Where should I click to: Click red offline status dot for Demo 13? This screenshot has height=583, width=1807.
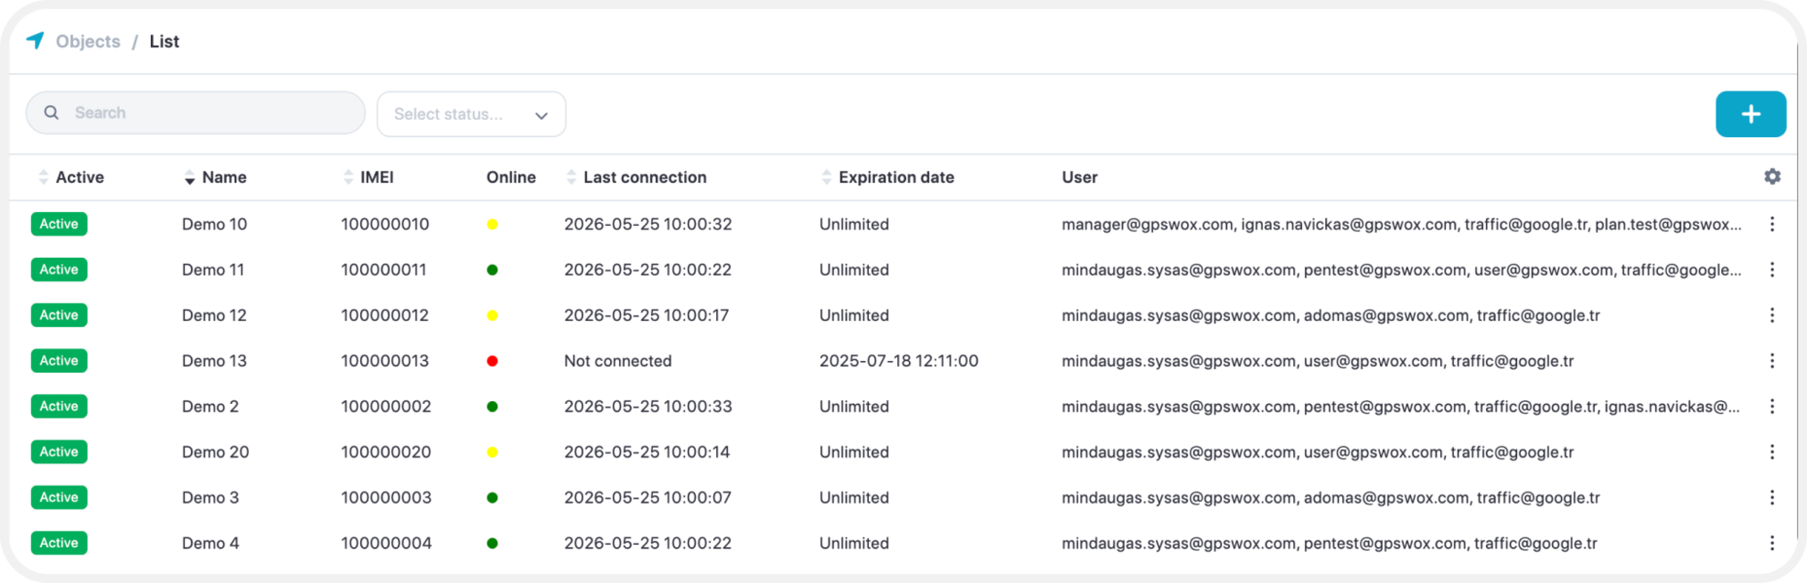pyautogui.click(x=492, y=361)
